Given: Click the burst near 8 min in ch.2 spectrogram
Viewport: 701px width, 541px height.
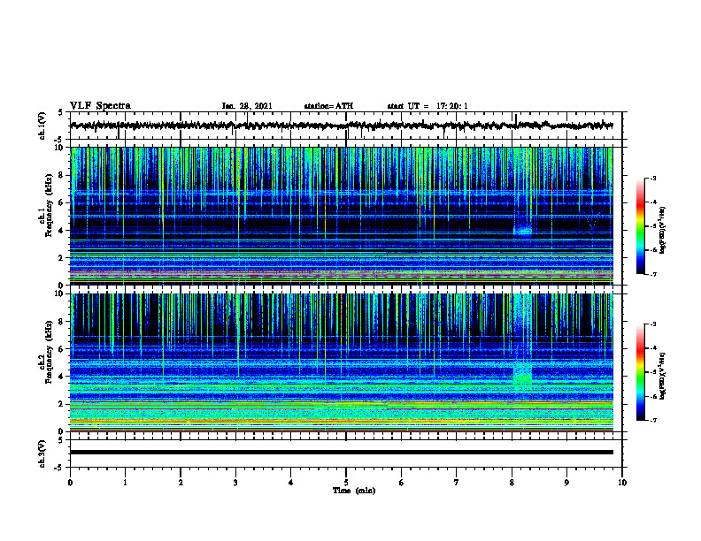Looking at the screenshot, I should point(522,374).
